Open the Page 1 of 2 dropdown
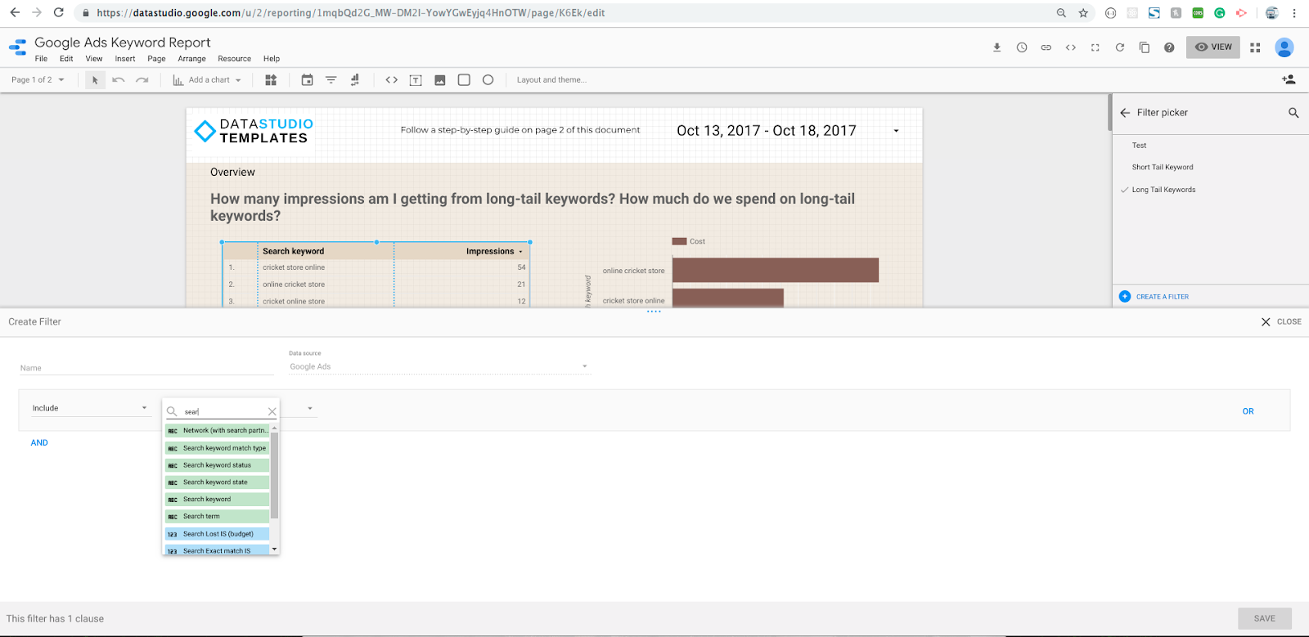Viewport: 1309px width, 637px height. pyautogui.click(x=38, y=80)
